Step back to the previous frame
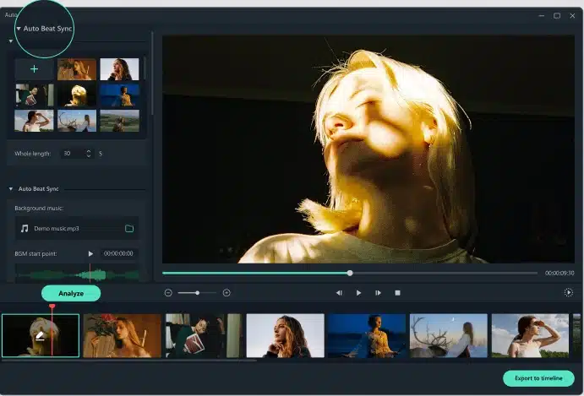The width and height of the screenshot is (584, 396). coord(339,293)
